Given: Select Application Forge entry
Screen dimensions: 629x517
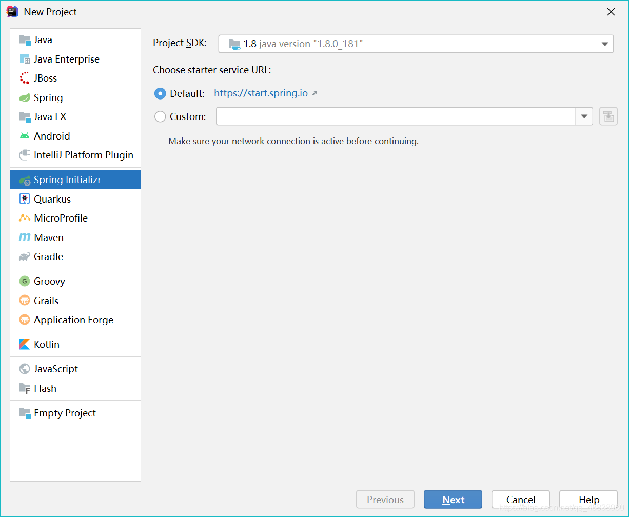Looking at the screenshot, I should [75, 320].
